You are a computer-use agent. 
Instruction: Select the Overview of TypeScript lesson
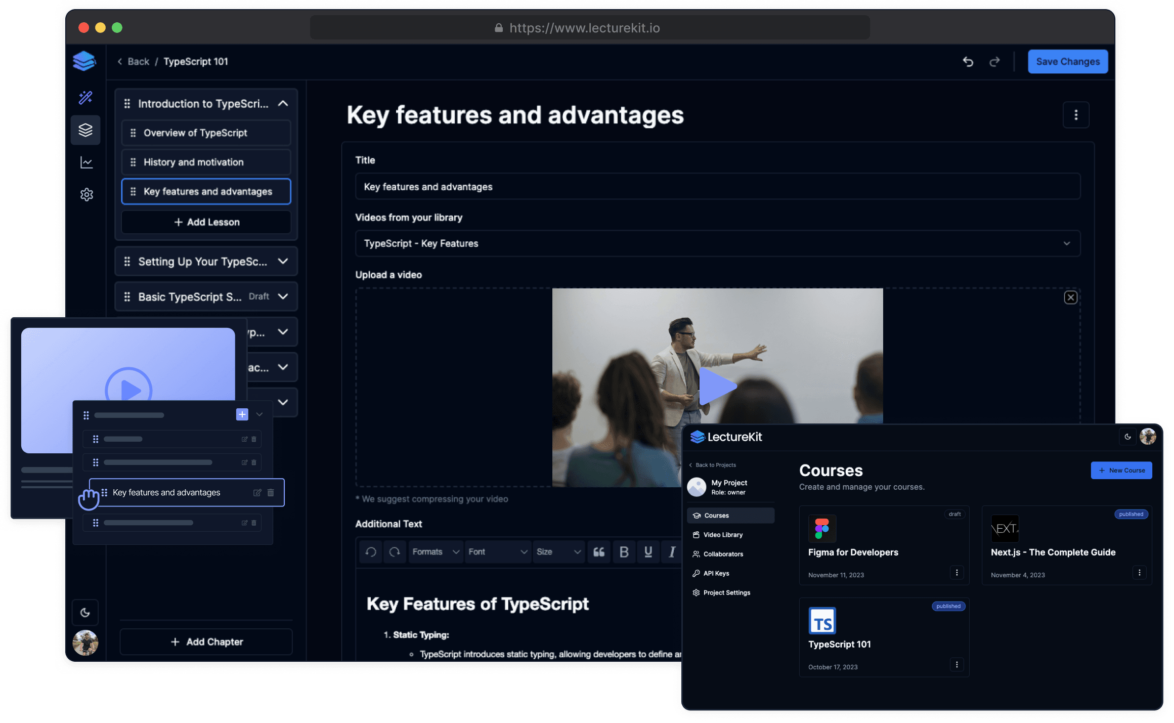(x=206, y=133)
